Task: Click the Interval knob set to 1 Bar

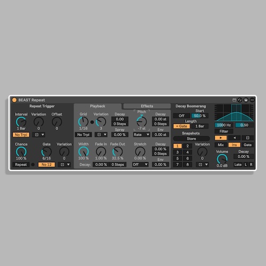Action: click(x=21, y=122)
